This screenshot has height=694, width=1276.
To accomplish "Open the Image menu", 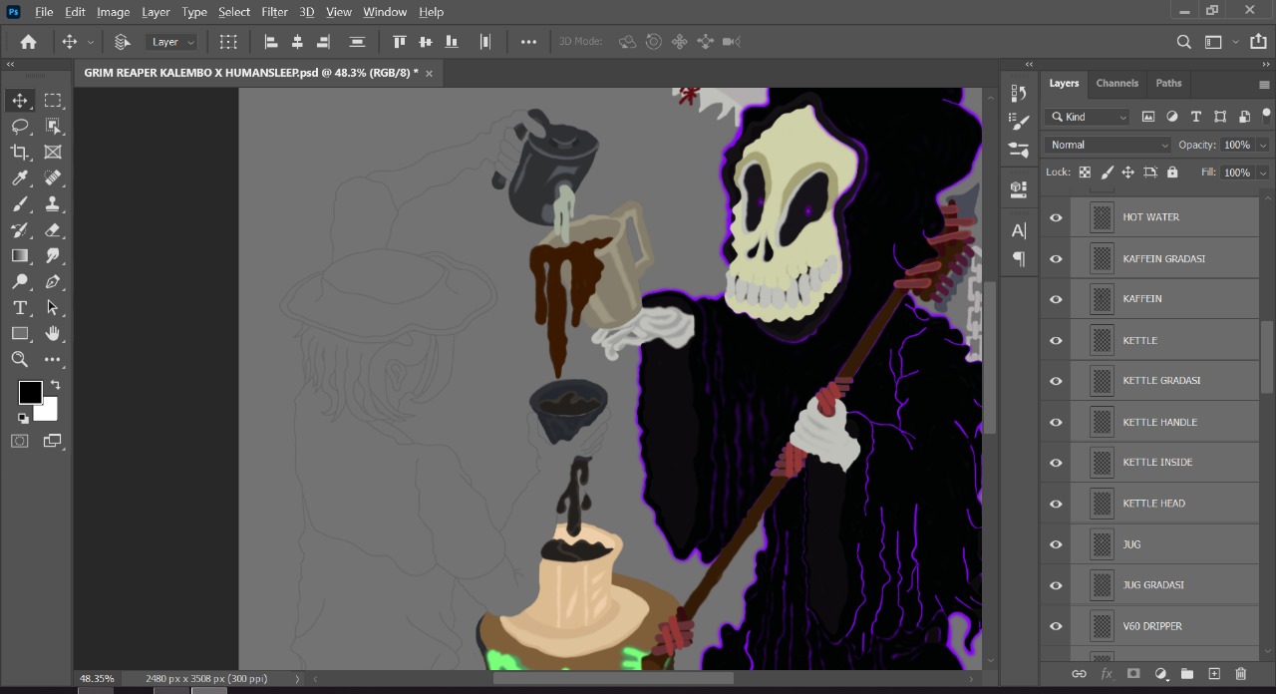I will click(x=113, y=12).
